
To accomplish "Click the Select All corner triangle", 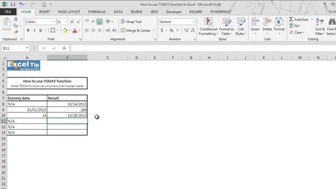I will pos(4,57).
